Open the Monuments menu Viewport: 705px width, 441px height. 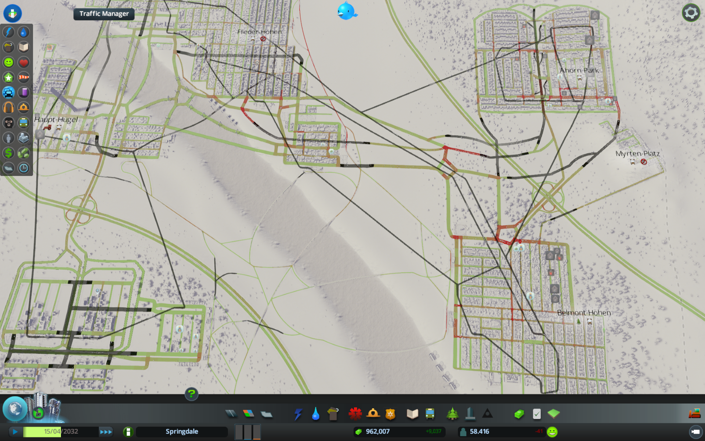click(488, 414)
